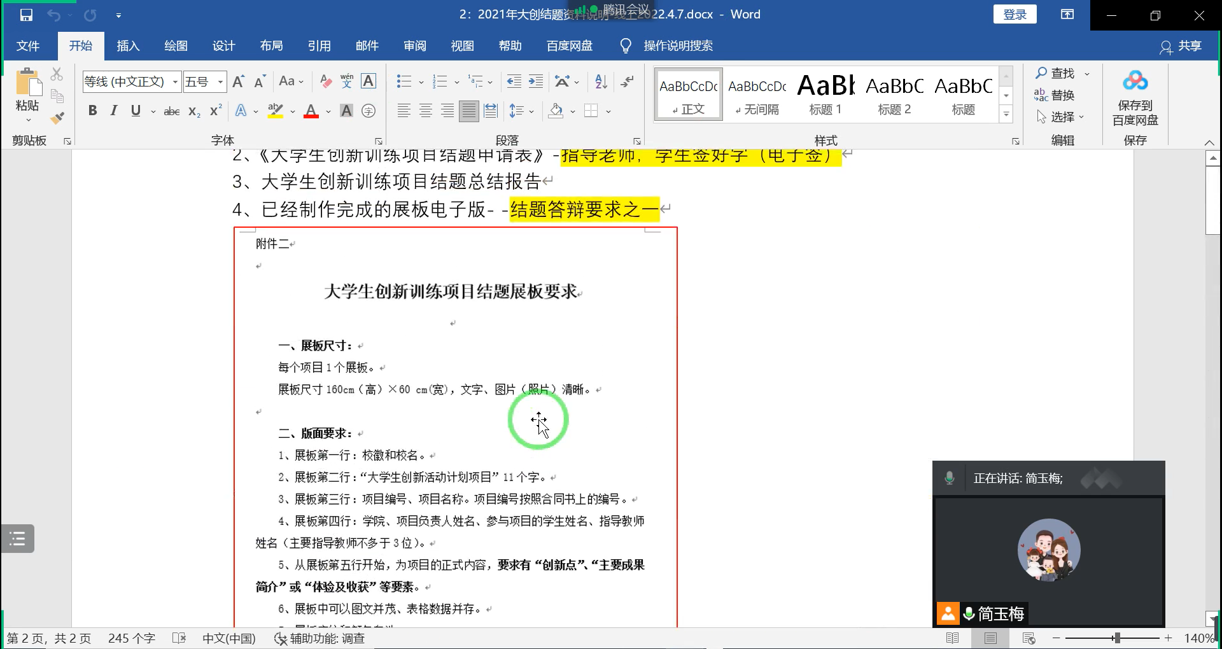This screenshot has width=1222, height=649.
Task: Apply bulleted list formatting
Action: (404, 81)
